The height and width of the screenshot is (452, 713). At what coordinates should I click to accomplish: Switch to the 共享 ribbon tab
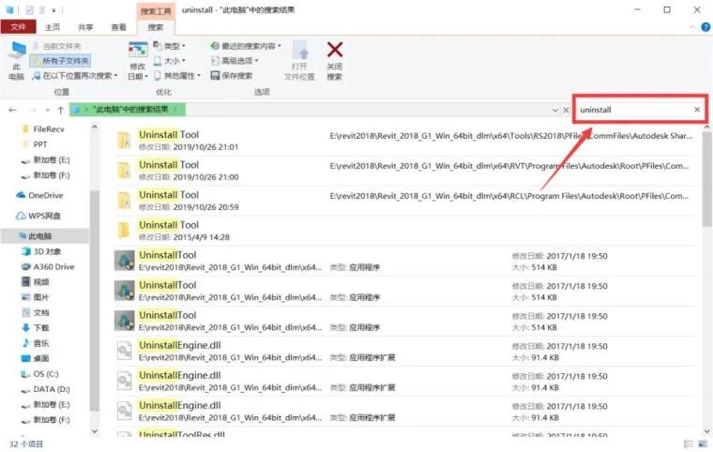[85, 27]
